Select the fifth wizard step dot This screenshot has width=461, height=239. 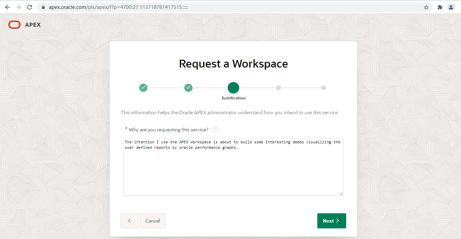323,88
